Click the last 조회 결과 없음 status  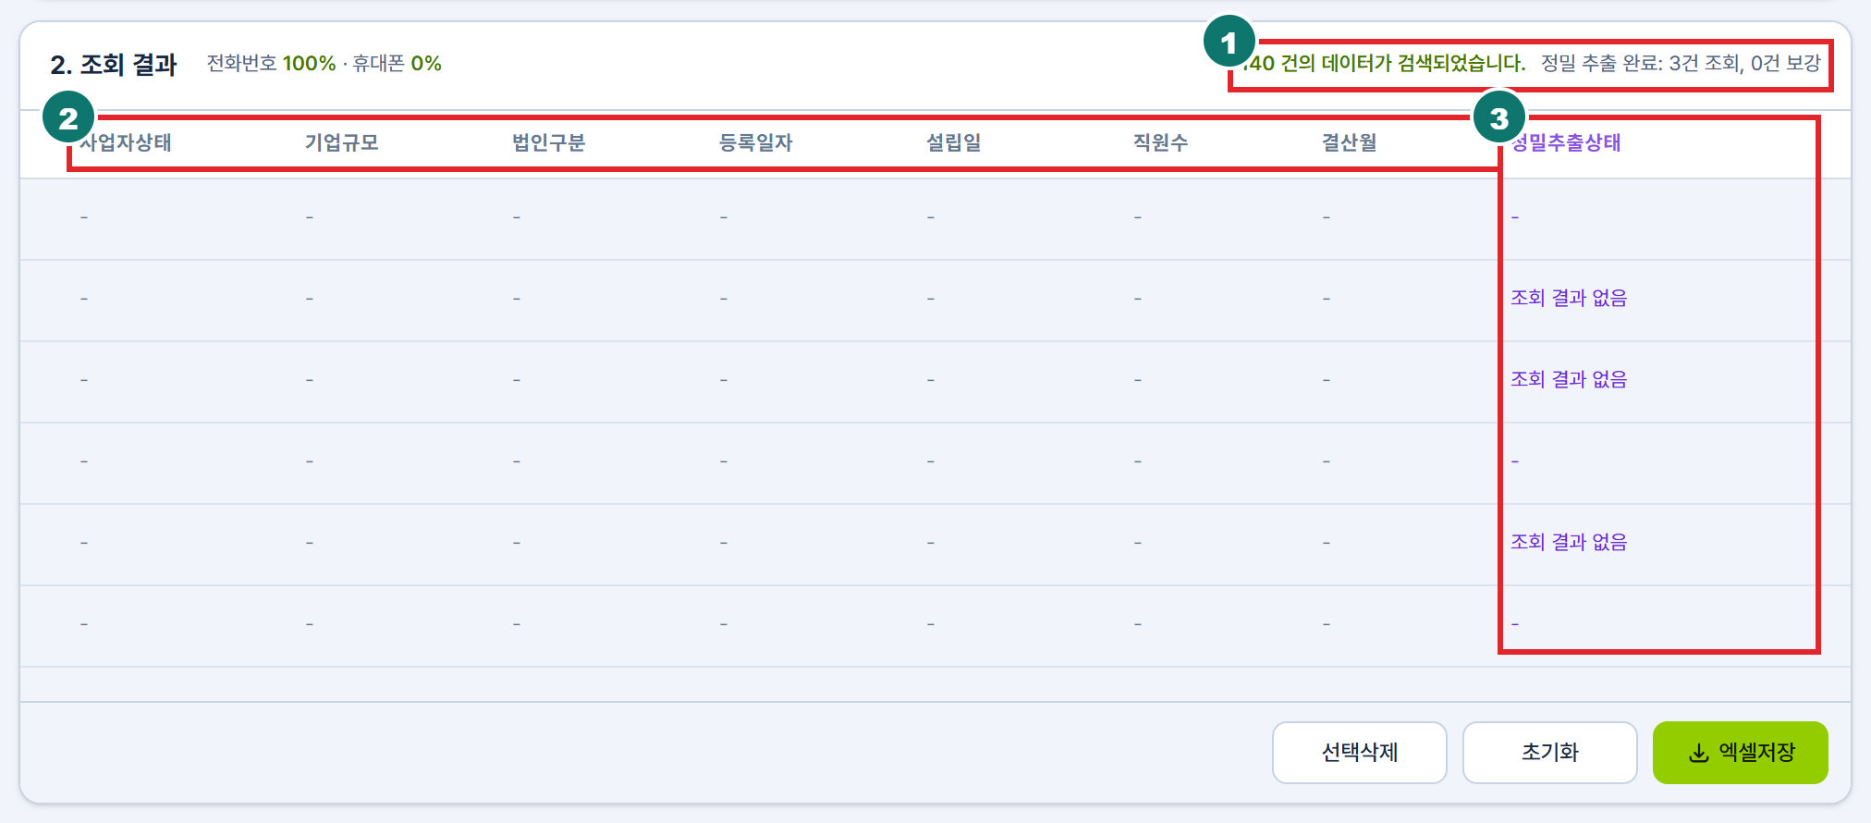[x=1569, y=542]
